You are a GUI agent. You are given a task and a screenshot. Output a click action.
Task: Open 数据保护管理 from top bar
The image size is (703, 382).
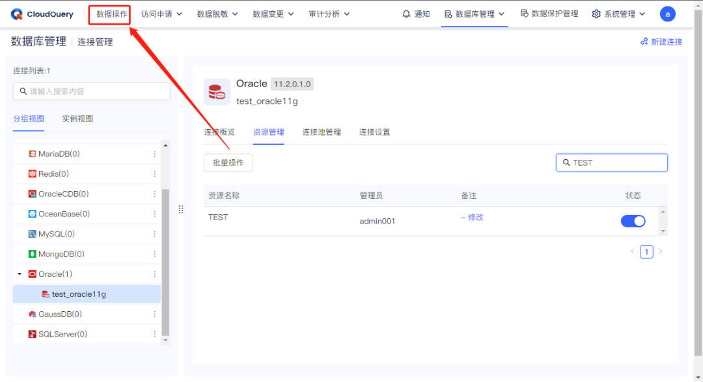click(549, 14)
